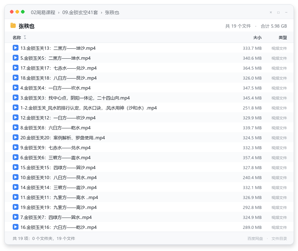Select file name 19.金锁玉关19：九紫方——离沙..mp4

click(58, 207)
